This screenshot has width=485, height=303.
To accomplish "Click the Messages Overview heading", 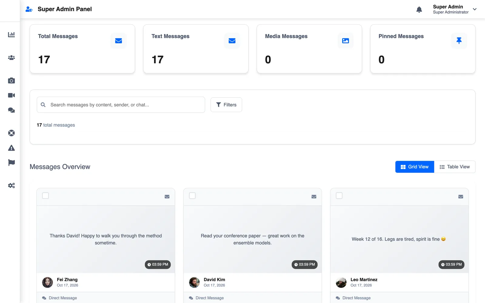I will (x=60, y=167).
